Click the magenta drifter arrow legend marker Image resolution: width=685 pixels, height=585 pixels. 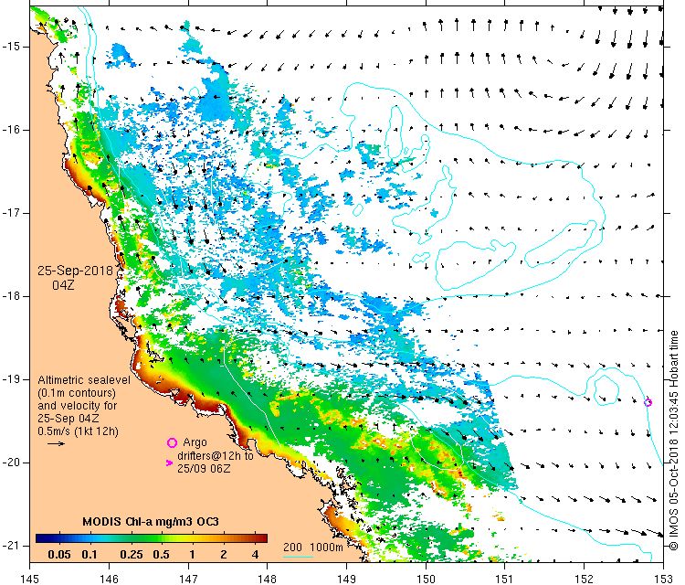[x=170, y=463]
